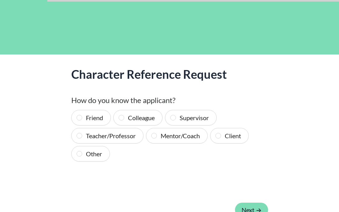Click the Character Reference Request heading
Screen dimensions: 339x212
coord(149,74)
